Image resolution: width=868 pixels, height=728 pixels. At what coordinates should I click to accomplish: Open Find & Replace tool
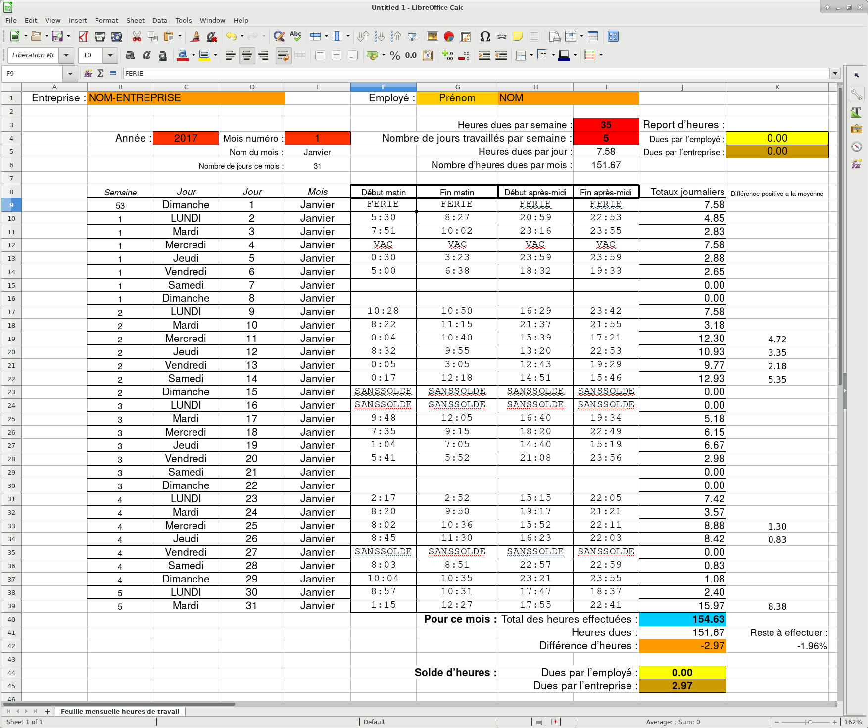[279, 36]
